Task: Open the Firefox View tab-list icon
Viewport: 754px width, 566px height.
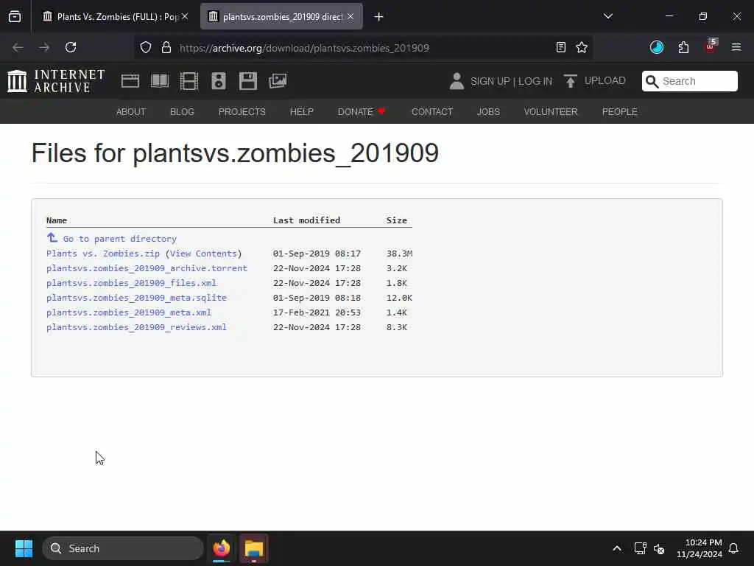Action: (x=15, y=17)
